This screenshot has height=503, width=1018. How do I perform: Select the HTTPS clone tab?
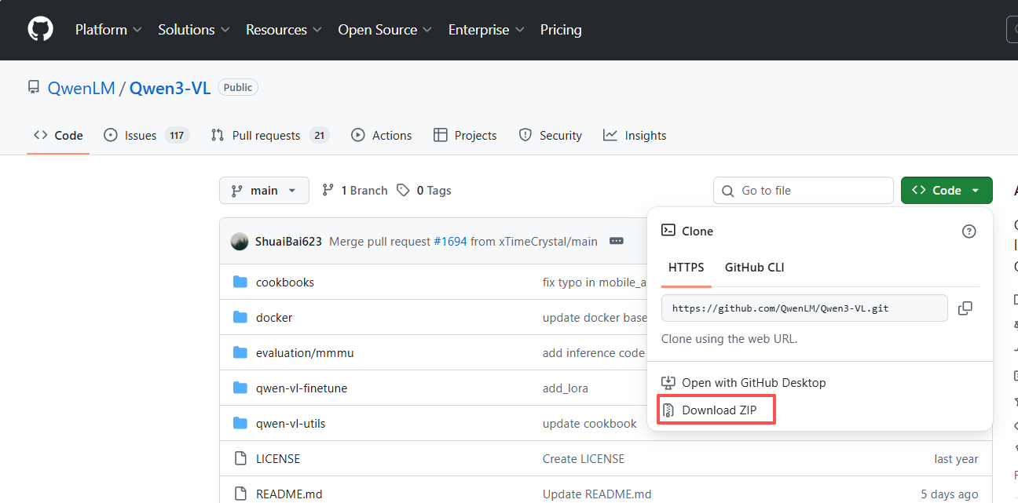click(687, 268)
